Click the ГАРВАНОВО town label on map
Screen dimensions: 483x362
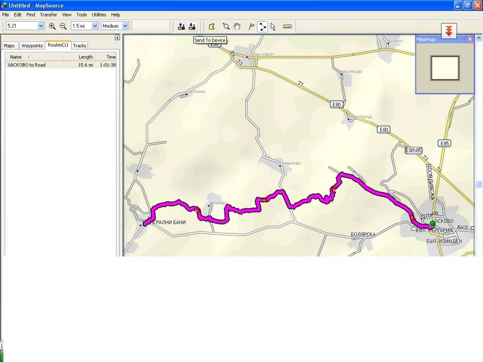pyautogui.click(x=291, y=164)
